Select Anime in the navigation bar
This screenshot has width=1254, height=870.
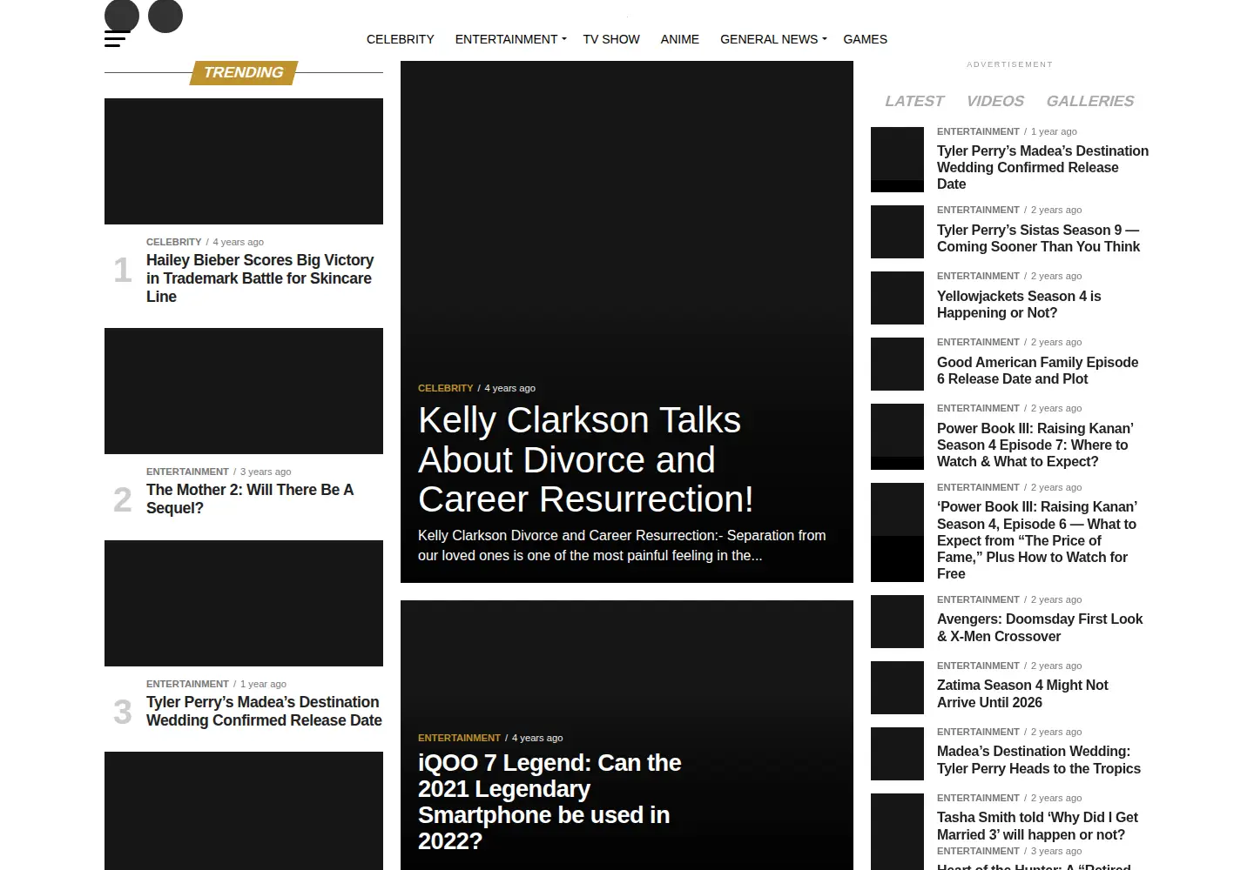point(680,39)
